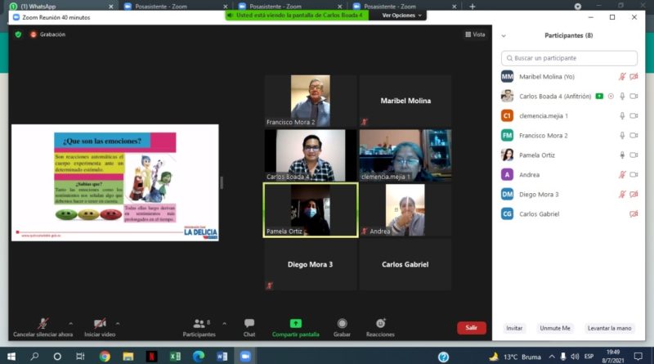Open the Ver Opciones dropdown

pos(402,15)
